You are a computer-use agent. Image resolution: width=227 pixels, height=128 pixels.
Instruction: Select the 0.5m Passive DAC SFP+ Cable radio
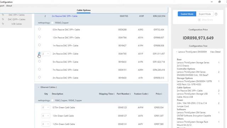[39, 29]
